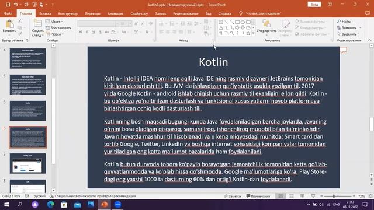Start slideshow icon in status bar
This screenshot has width=374, height=210.
(x=313, y=196)
